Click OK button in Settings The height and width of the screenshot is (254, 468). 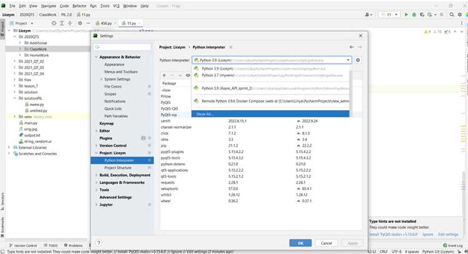point(300,243)
